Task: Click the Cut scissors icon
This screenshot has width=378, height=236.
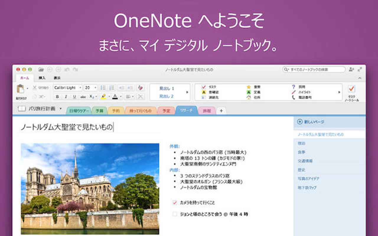Action: click(35, 88)
